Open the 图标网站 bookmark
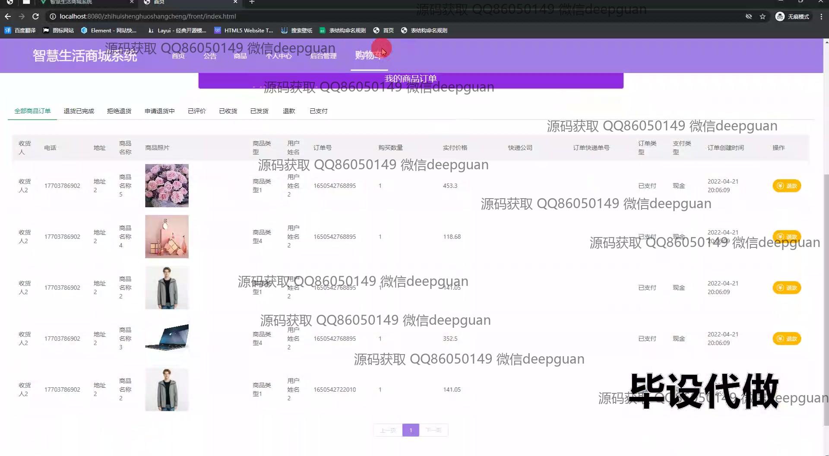 coord(58,30)
